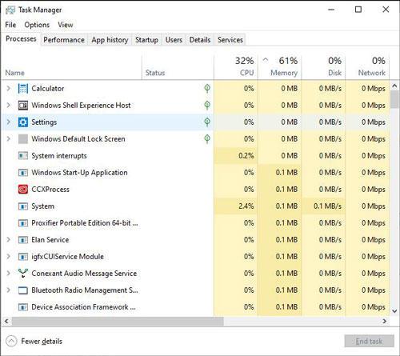Click the Windows Shell Experience Host icon
400x356 pixels.
coord(23,106)
